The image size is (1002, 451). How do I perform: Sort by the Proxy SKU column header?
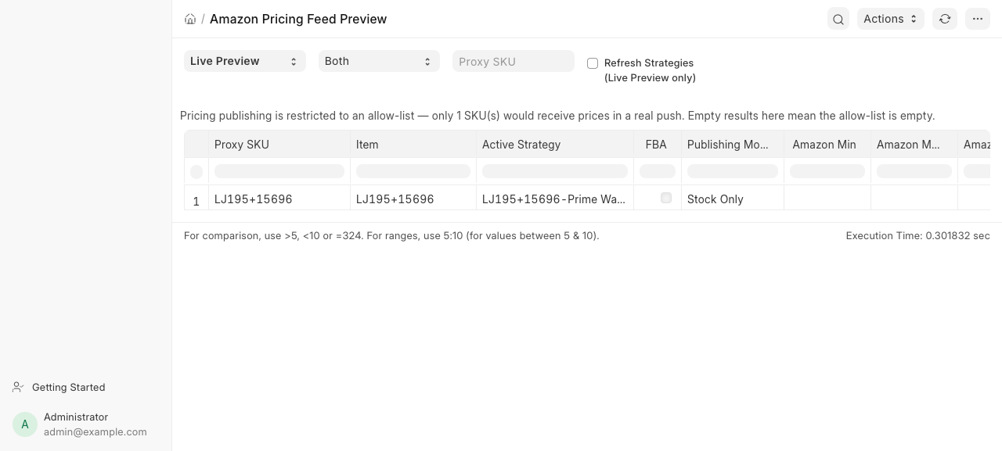point(279,145)
